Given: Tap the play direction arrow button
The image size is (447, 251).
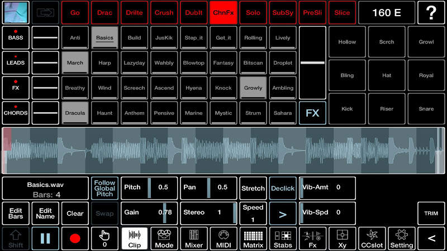Looking at the screenshot, I should [283, 214].
